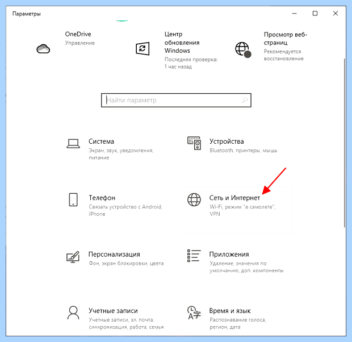
Task: Open Центр обновления Windows
Action: tap(182, 43)
